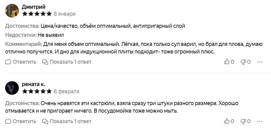The image size is (271, 131).
Task: Open Дмитрий's profile avatar
Action: pyautogui.click(x=12, y=11)
